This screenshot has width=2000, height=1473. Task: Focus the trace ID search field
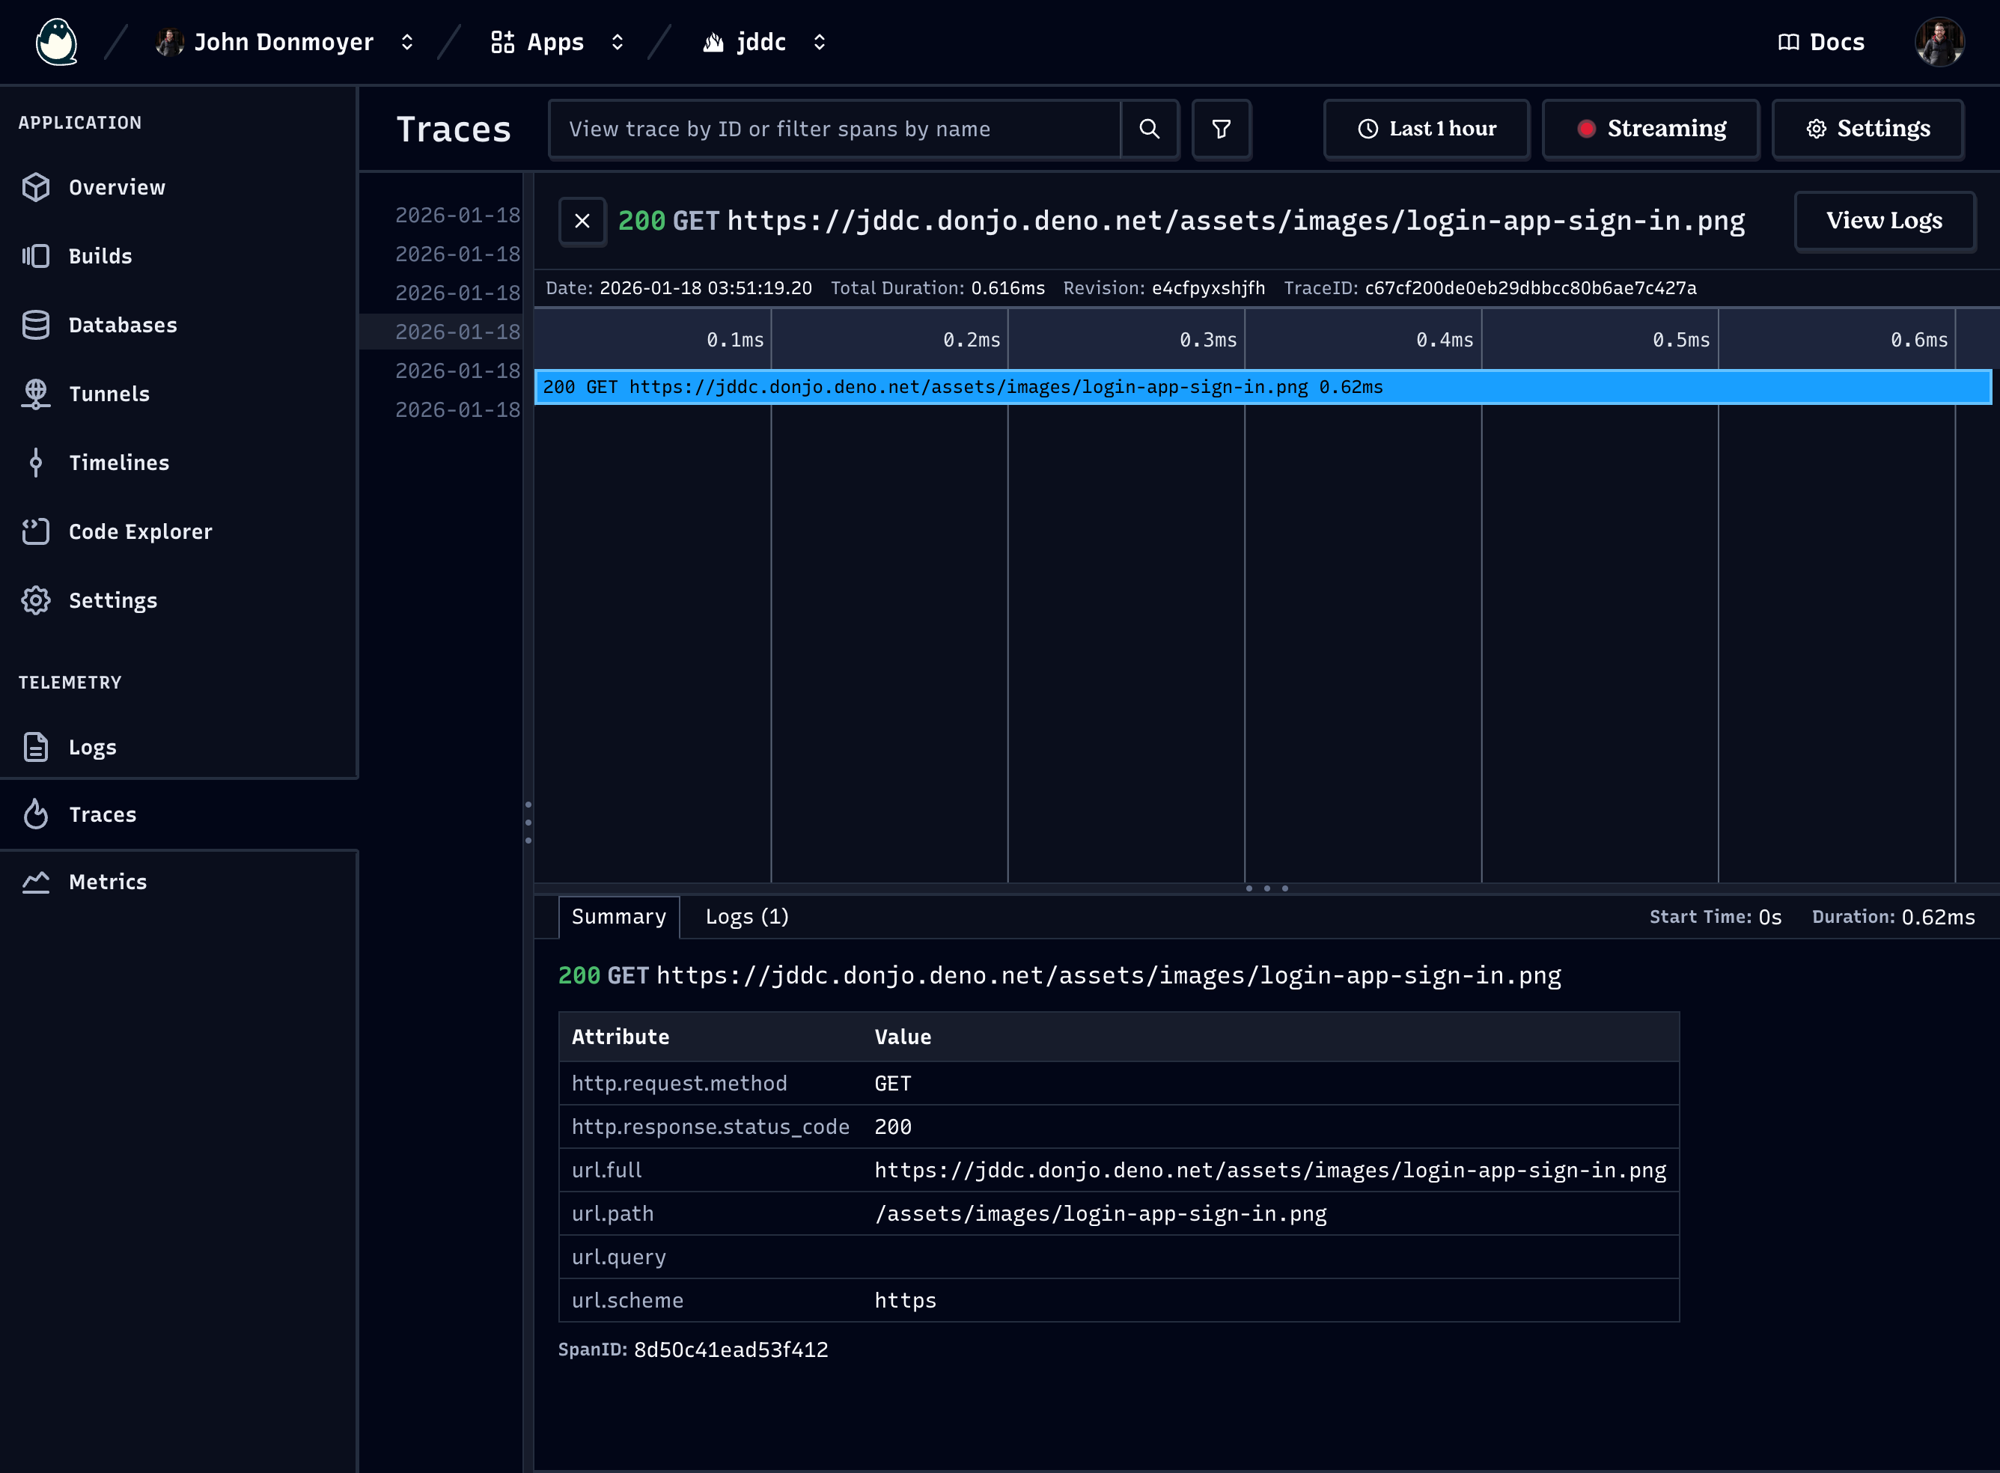(834, 129)
